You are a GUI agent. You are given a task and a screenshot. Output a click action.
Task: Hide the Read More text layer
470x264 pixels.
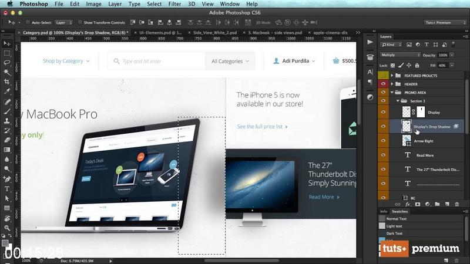click(x=384, y=155)
